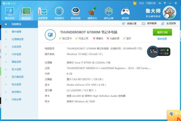Minimize the 鲁大师 window

click(x=170, y=3)
